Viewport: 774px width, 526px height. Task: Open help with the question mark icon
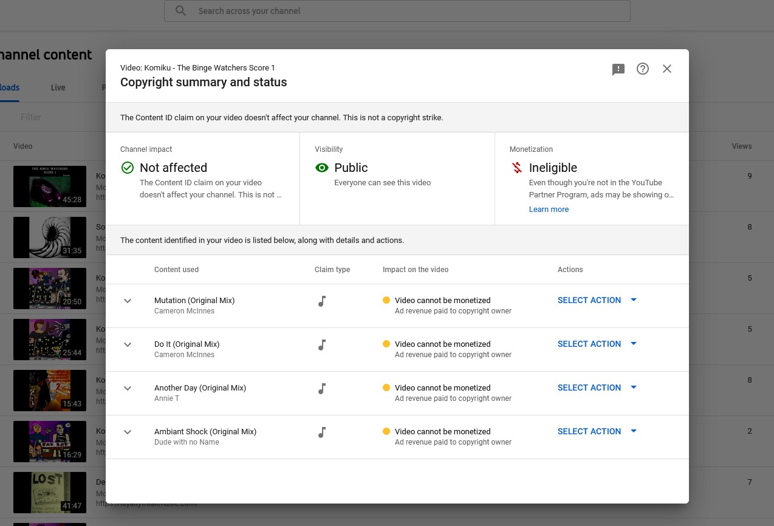click(643, 69)
